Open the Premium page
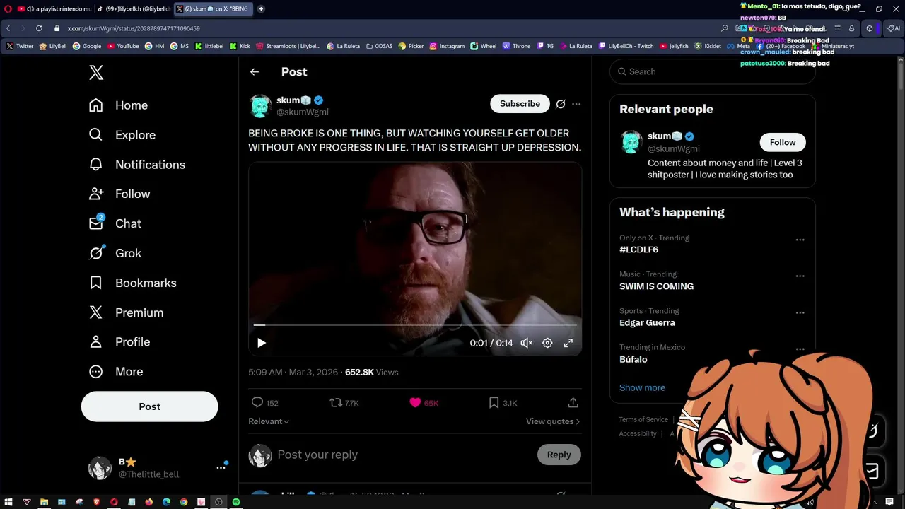 [126, 312]
